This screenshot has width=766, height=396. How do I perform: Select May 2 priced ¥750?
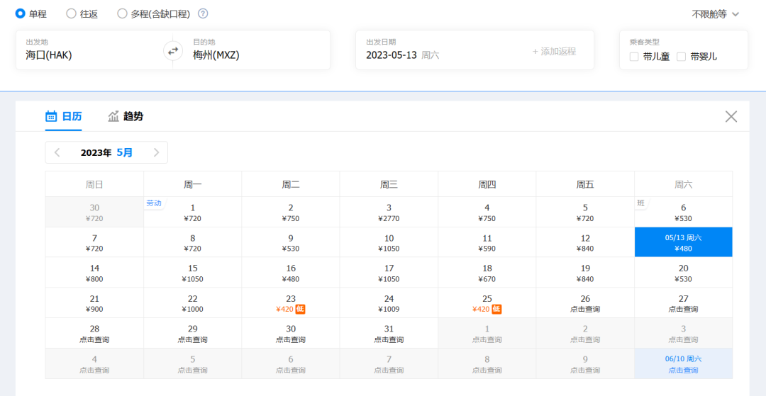pos(291,212)
